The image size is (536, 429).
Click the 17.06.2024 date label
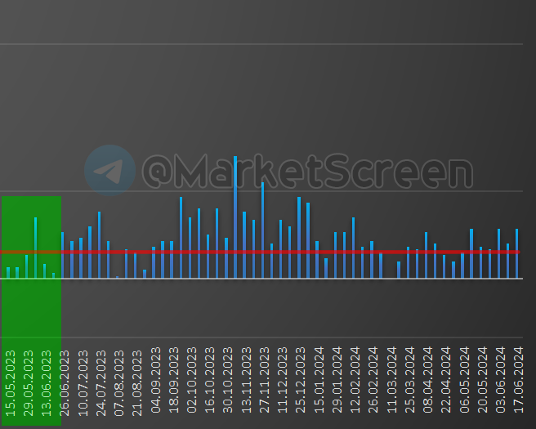point(518,380)
